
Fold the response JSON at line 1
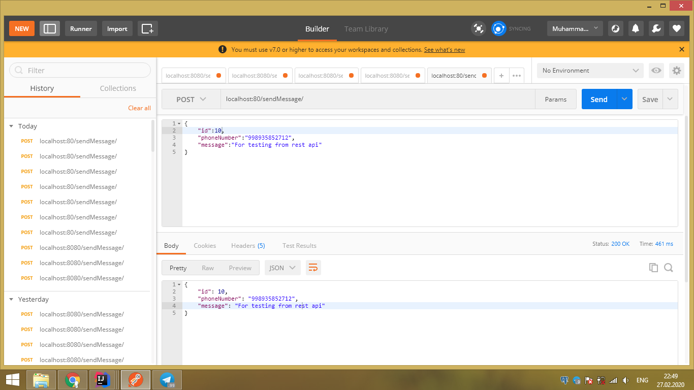(179, 284)
